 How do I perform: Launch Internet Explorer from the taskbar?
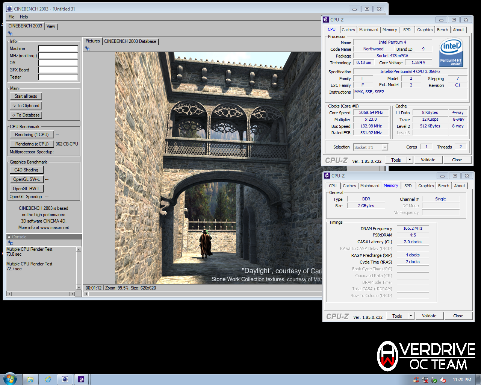click(48, 379)
